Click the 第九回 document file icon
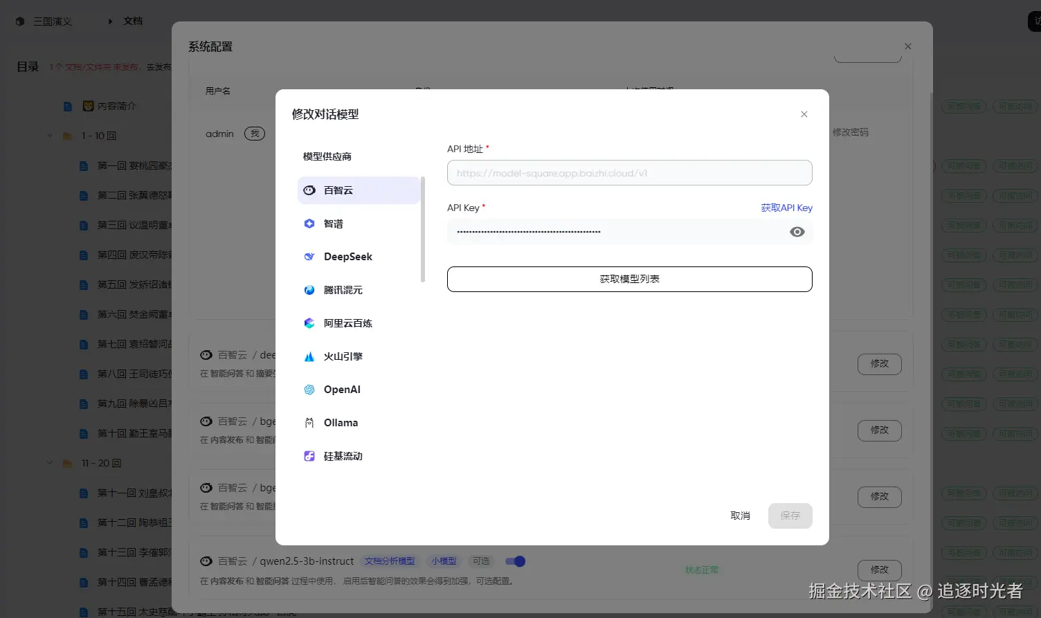 point(84,403)
